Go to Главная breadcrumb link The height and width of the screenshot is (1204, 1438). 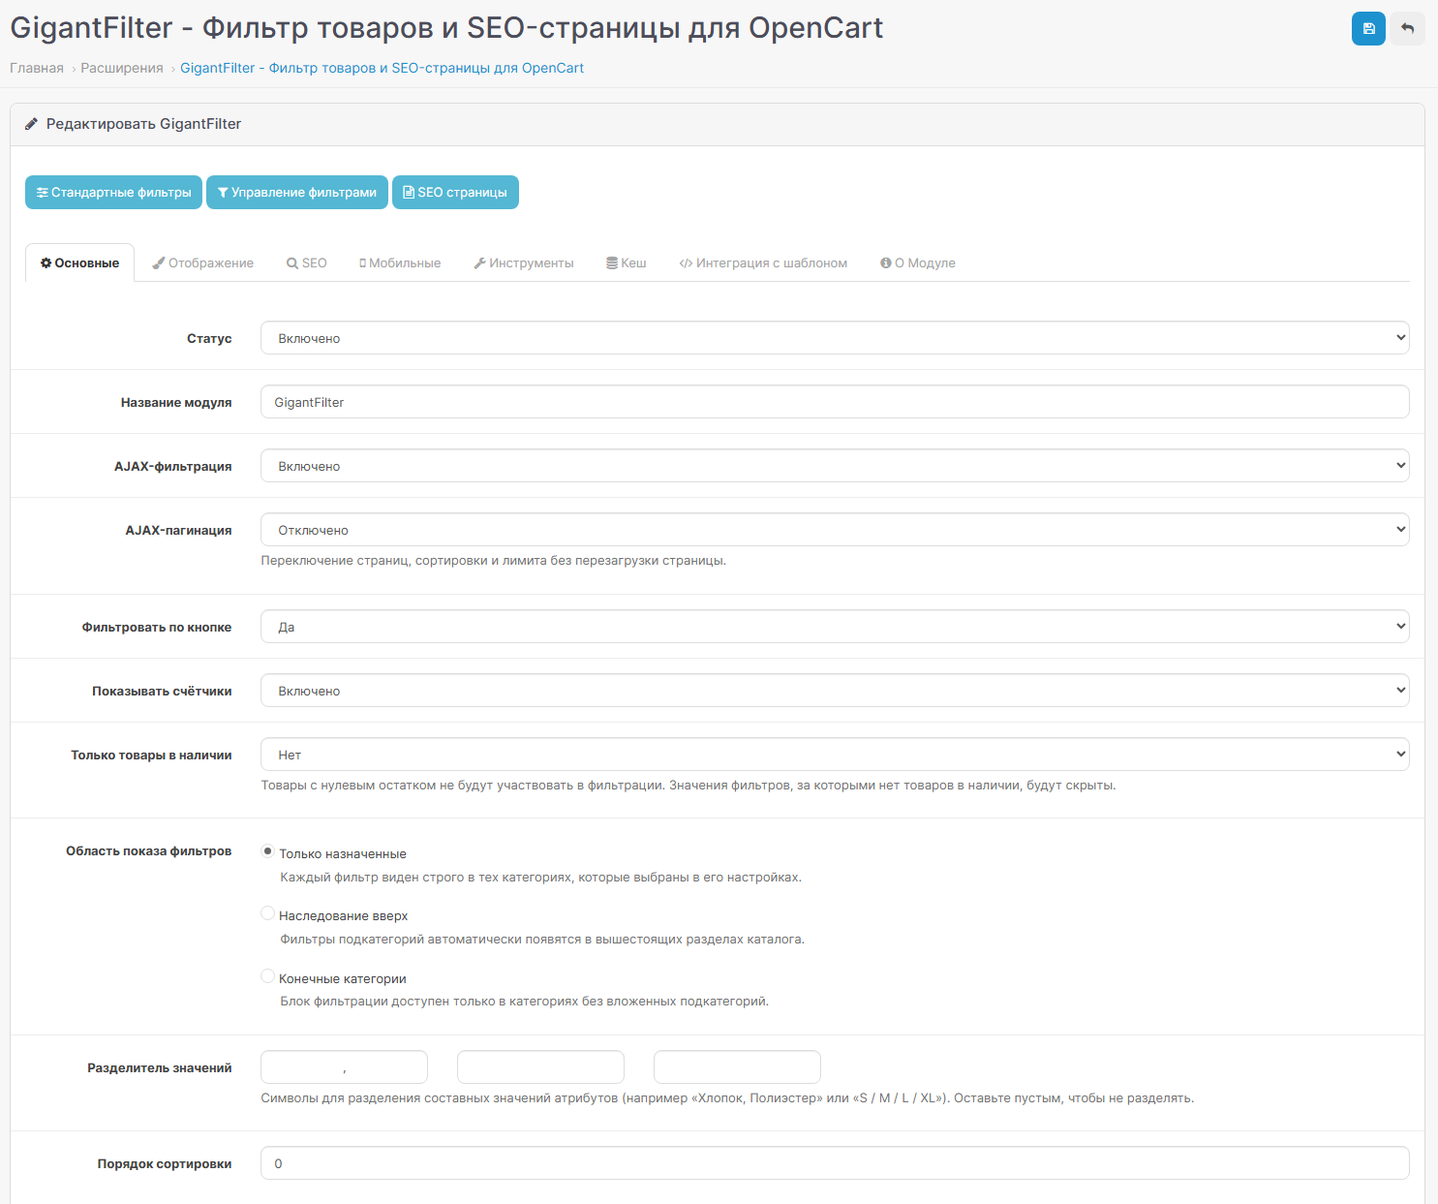pyautogui.click(x=37, y=68)
